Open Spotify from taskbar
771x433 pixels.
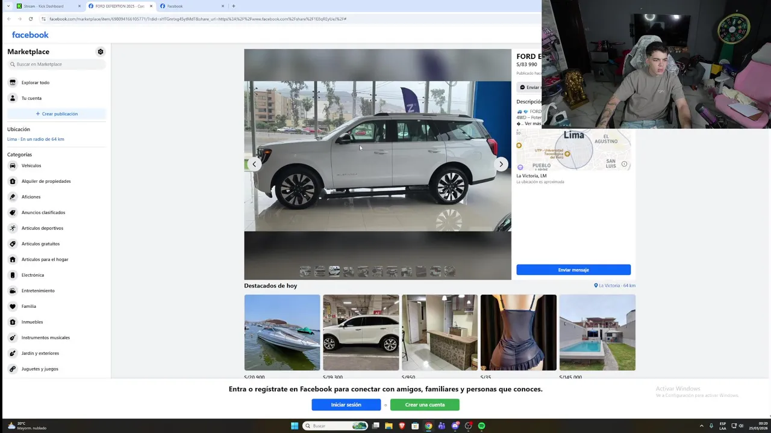tap(481, 426)
